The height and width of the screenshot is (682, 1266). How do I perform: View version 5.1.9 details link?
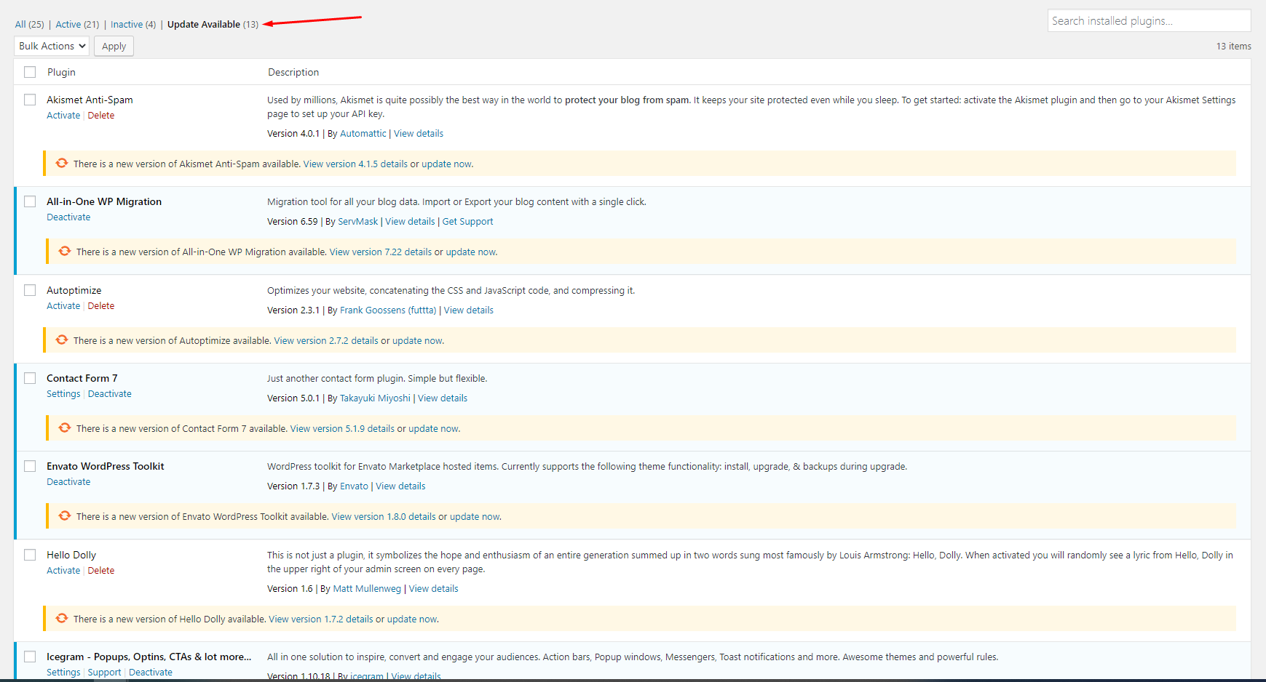click(342, 429)
